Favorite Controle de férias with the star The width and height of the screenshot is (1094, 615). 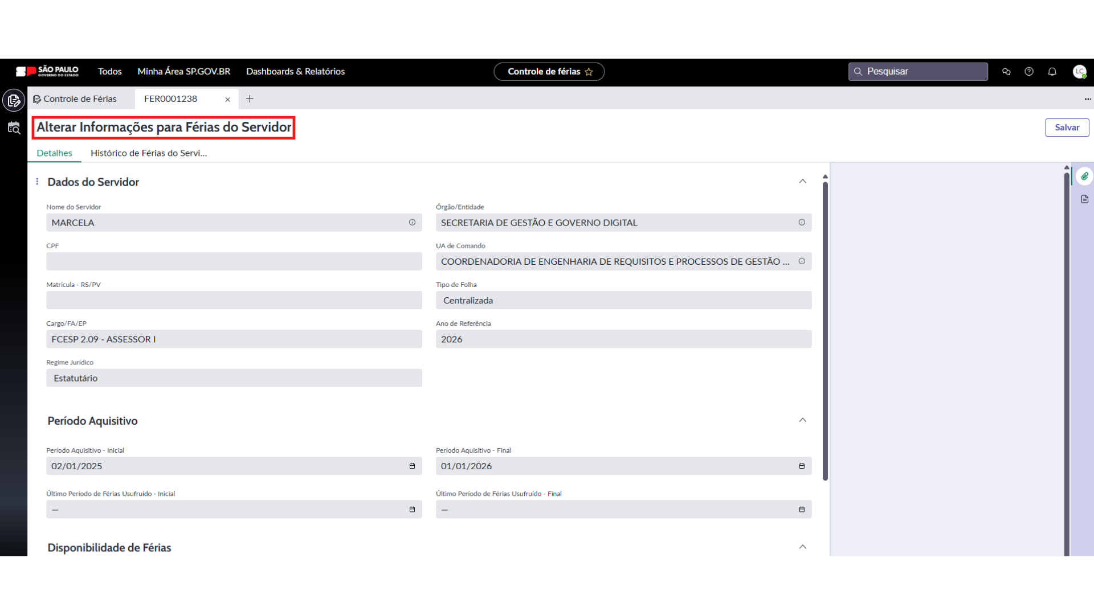[589, 72]
